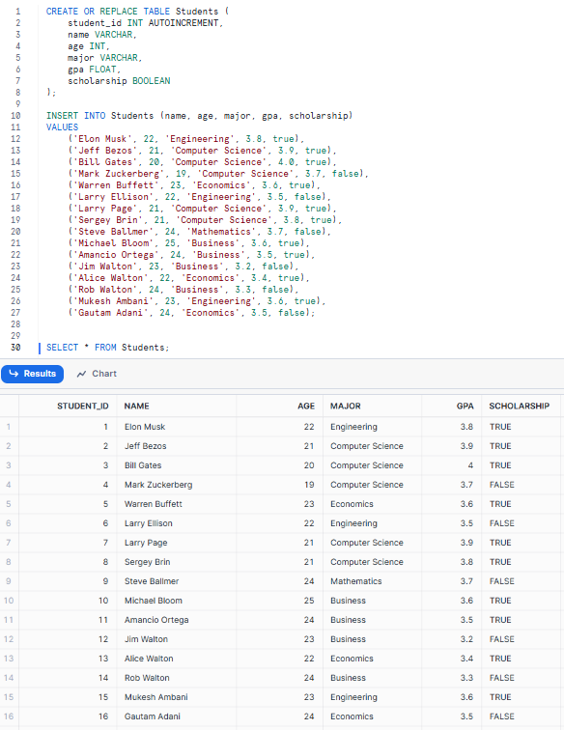Image resolution: width=564 pixels, height=730 pixels.
Task: Click the 'scholarship BOOLEAN' column definition
Action: tap(119, 81)
